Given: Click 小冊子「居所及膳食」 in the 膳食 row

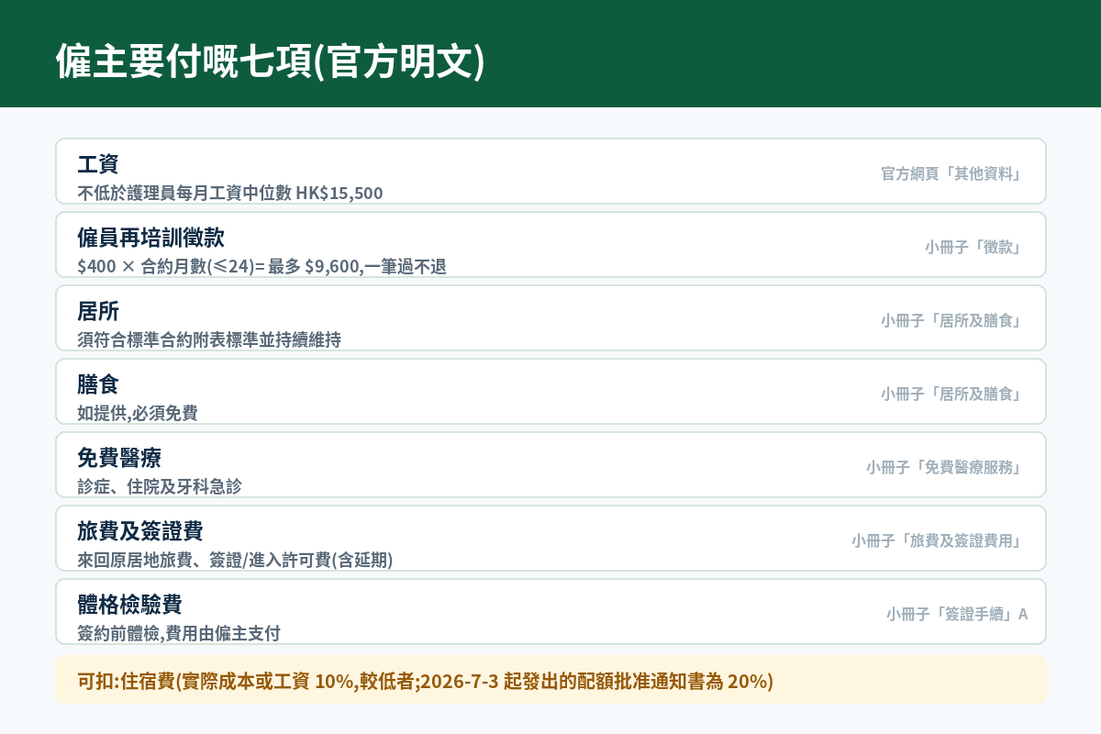Looking at the screenshot, I should point(951,394).
